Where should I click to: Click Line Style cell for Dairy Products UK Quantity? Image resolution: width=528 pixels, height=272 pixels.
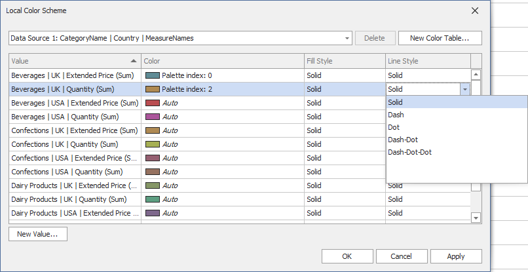[428, 199]
